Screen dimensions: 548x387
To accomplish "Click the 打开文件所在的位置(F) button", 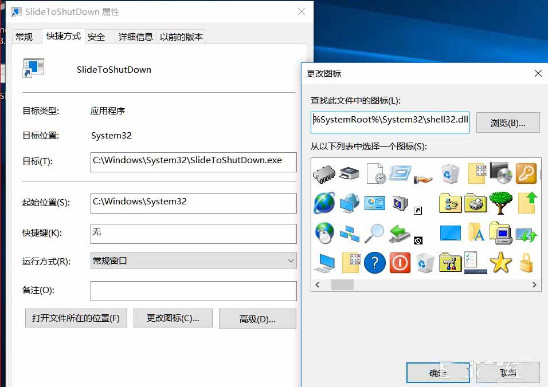I will [76, 318].
